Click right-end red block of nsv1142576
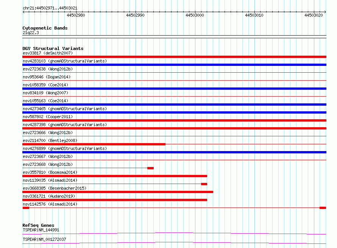The width and height of the screenshot is (337, 248). point(323,208)
